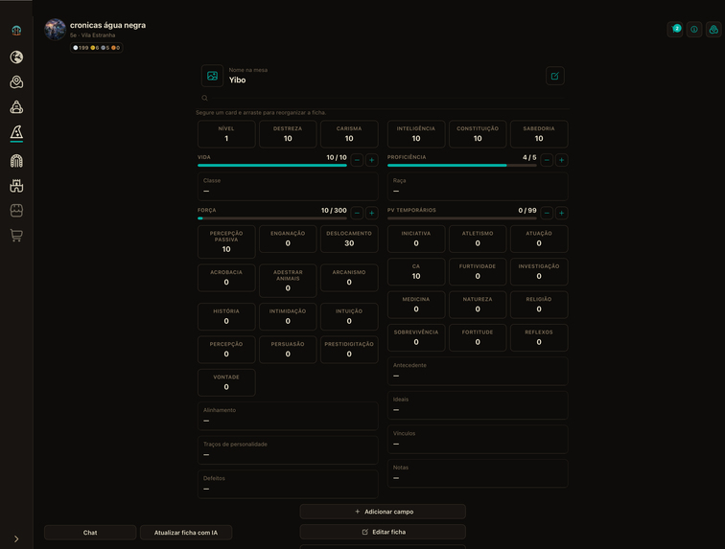Open the cart icon with badge in the header
The image size is (725, 549).
(x=675, y=30)
